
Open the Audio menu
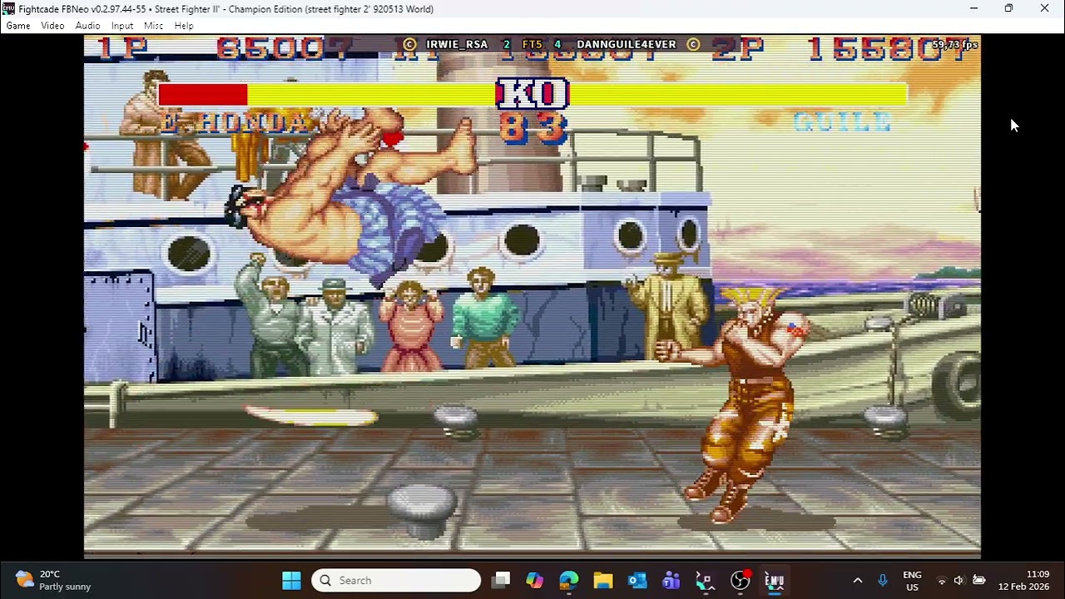tap(87, 26)
